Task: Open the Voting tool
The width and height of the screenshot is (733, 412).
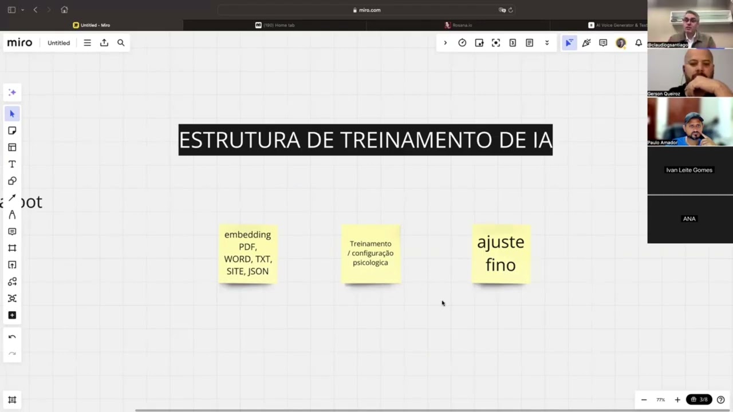Action: point(513,43)
